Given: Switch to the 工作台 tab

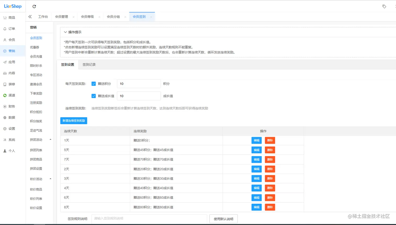Looking at the screenshot, I should tap(43, 17).
